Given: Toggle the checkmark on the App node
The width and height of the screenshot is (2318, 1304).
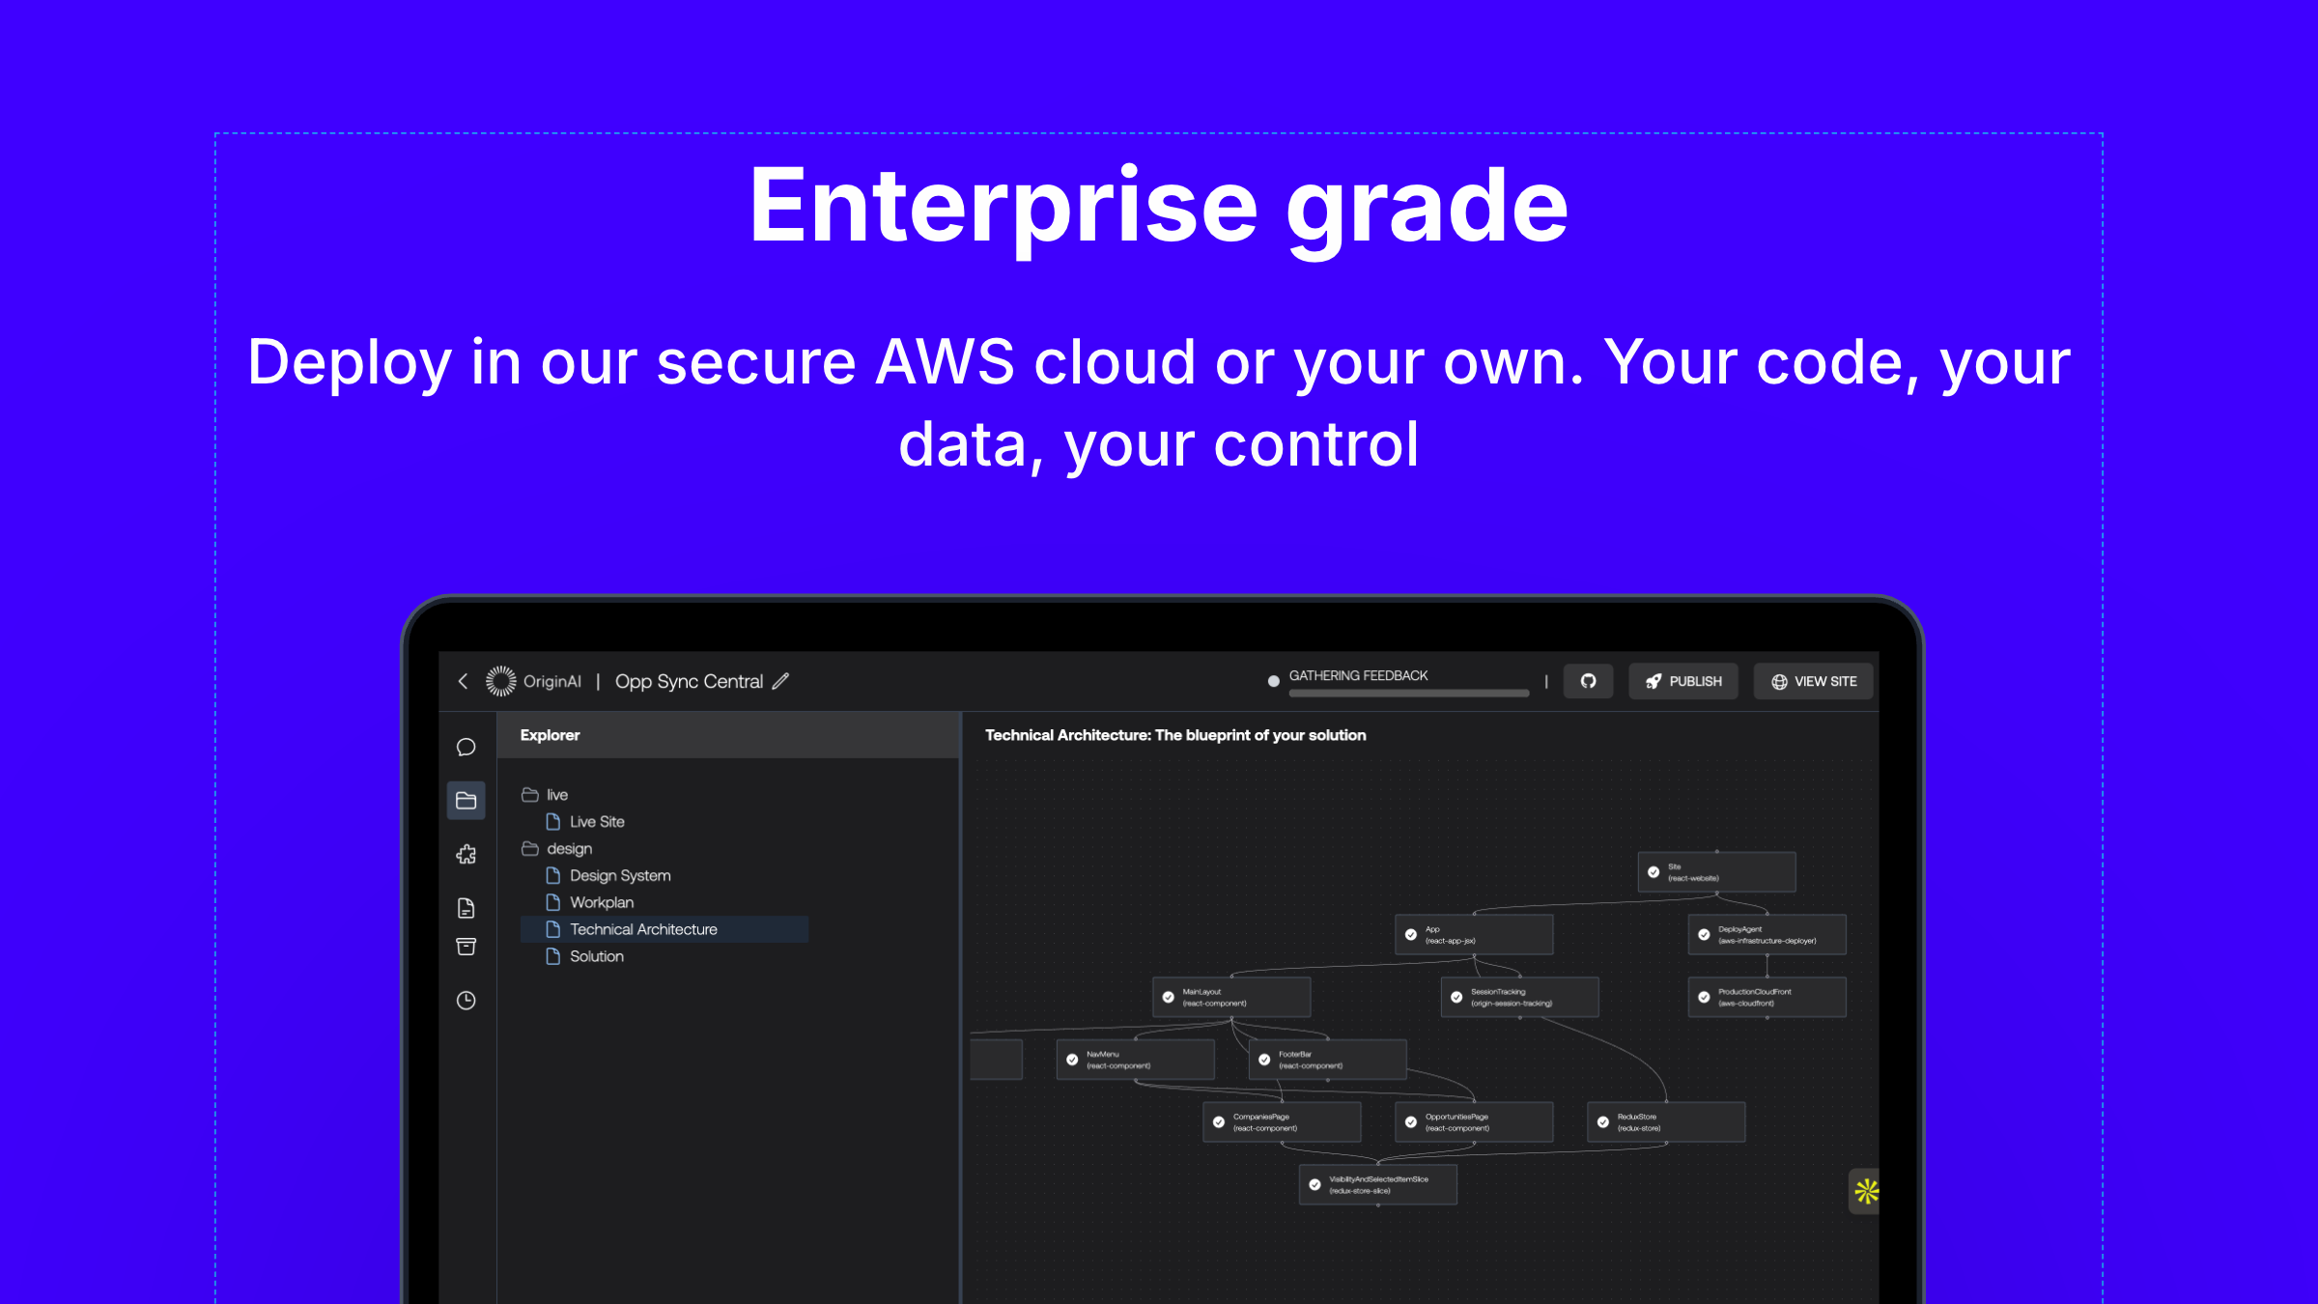Looking at the screenshot, I should point(1411,935).
